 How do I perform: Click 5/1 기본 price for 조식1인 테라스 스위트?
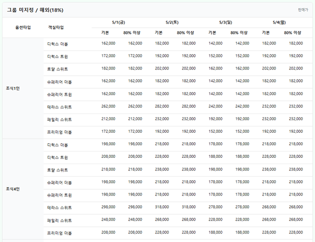[x=108, y=107]
